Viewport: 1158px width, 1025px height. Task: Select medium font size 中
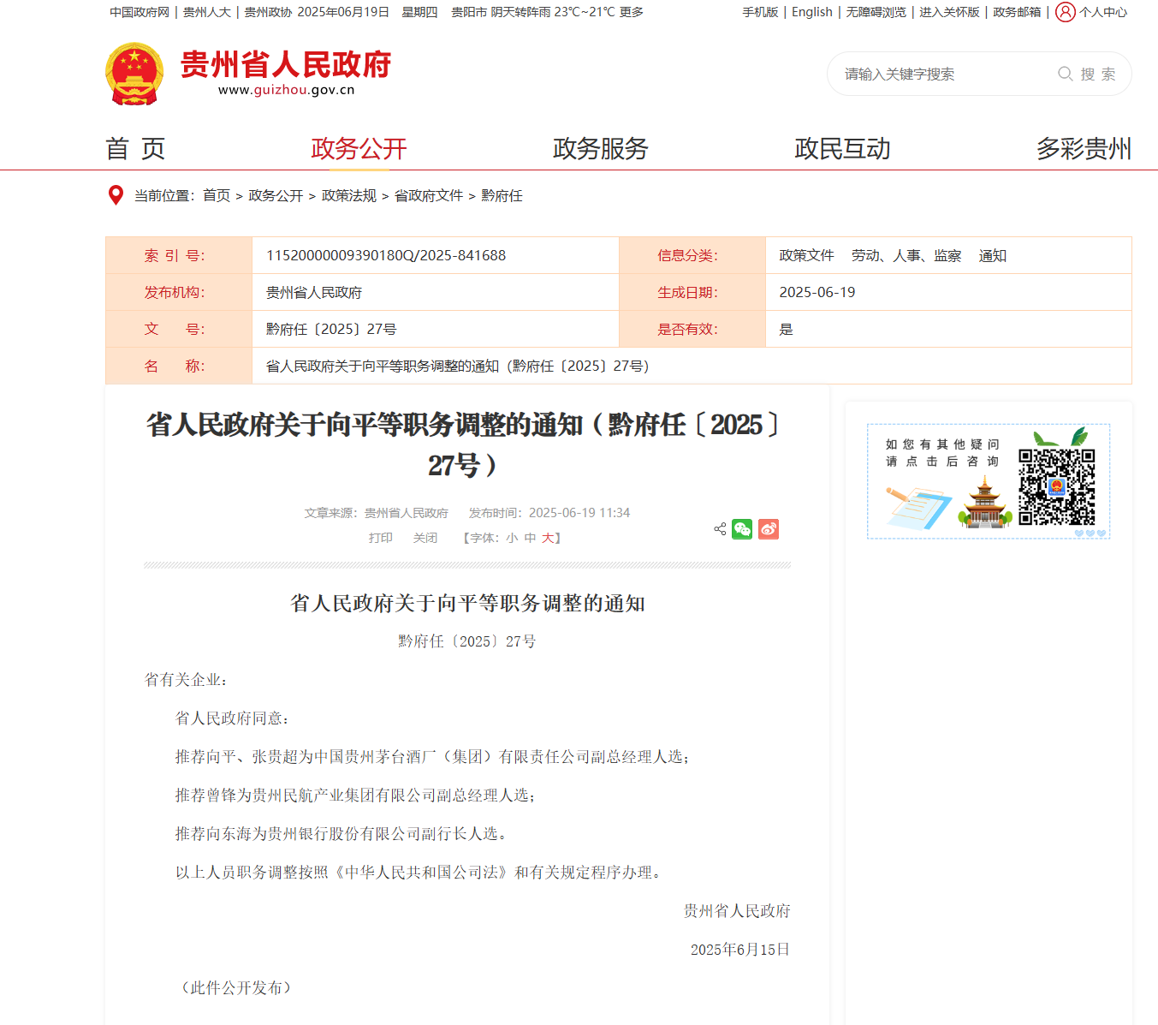point(530,538)
